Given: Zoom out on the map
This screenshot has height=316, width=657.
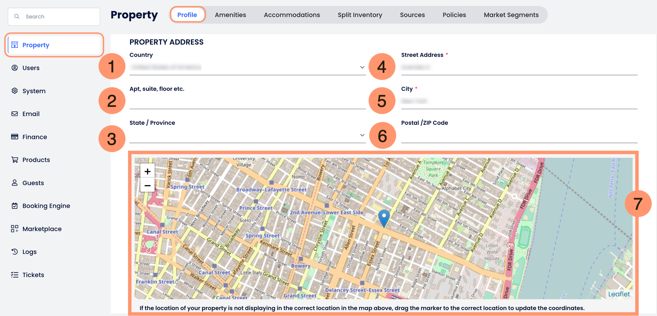Looking at the screenshot, I should (147, 186).
